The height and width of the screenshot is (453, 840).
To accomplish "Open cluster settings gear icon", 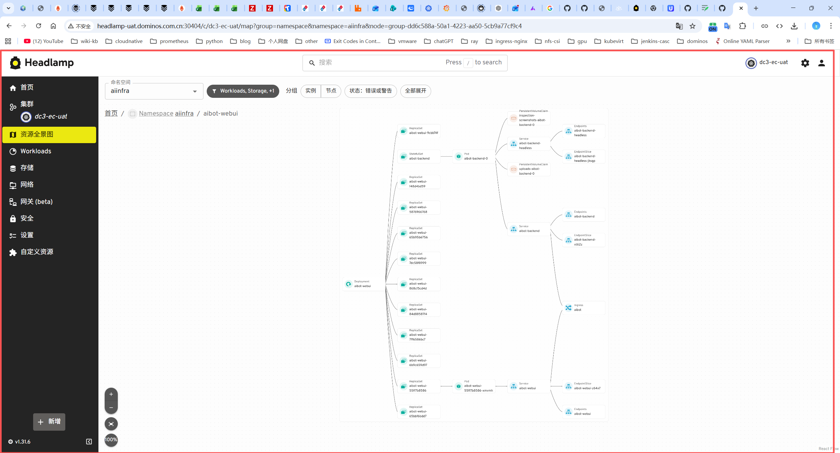I will pos(805,63).
